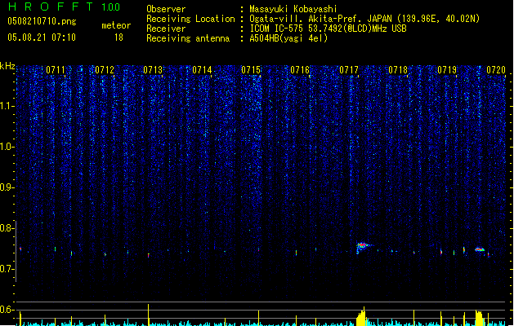Screen dimensions: 514x326
Task: Click the 1.0 kHz axis label
Action: (x=7, y=147)
